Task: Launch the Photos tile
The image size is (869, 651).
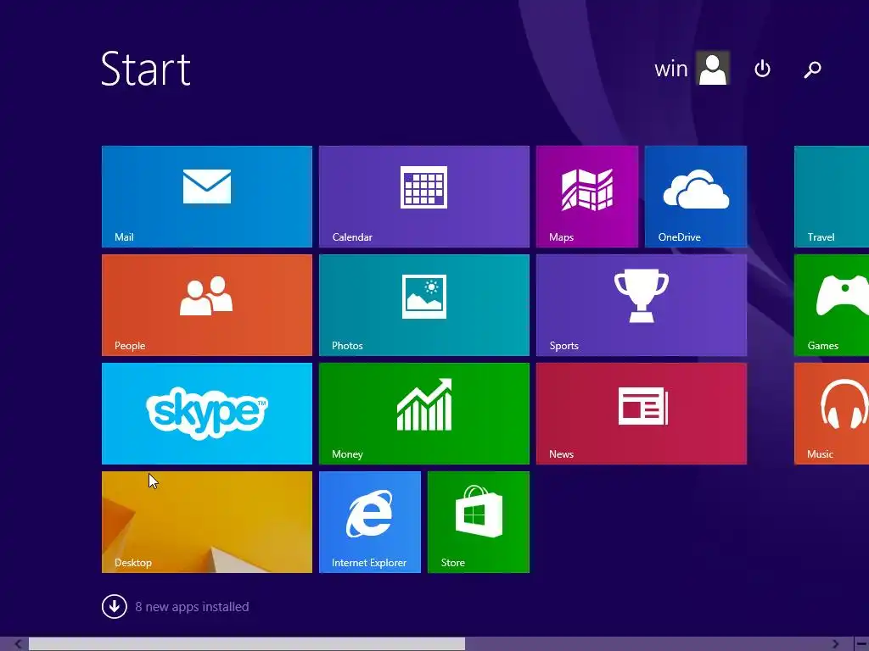Action: click(x=424, y=305)
